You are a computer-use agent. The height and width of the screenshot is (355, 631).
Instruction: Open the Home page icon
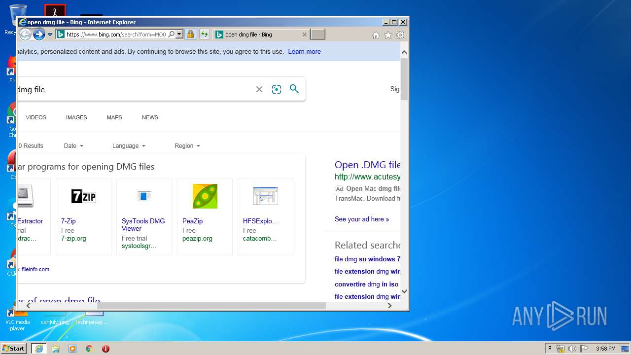point(376,35)
